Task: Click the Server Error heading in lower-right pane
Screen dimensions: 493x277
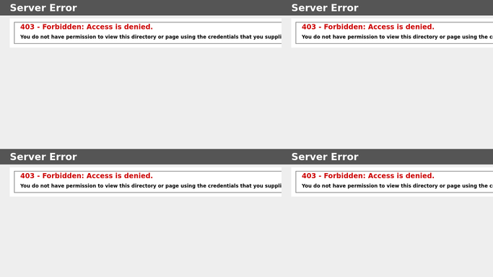Action: coord(325,157)
